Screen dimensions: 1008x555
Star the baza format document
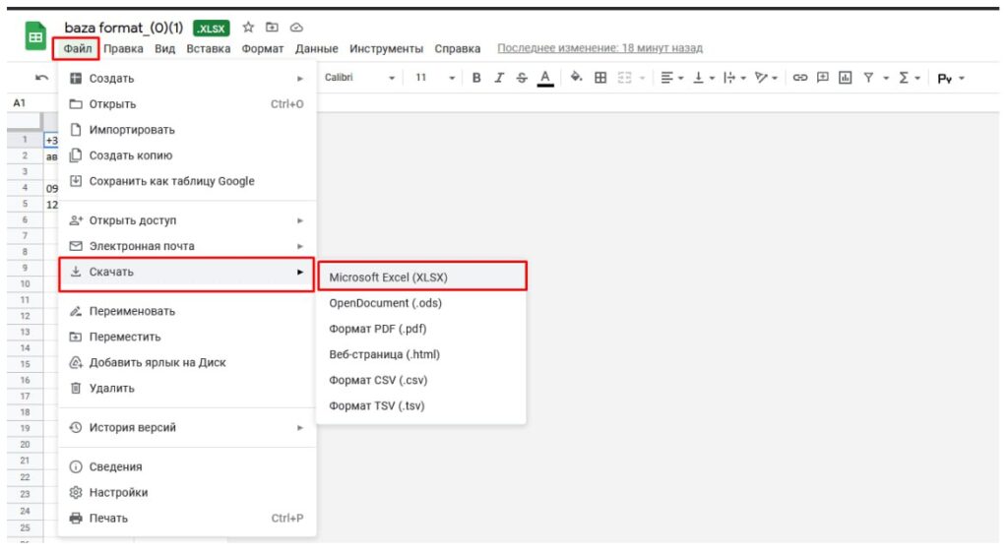click(x=248, y=29)
